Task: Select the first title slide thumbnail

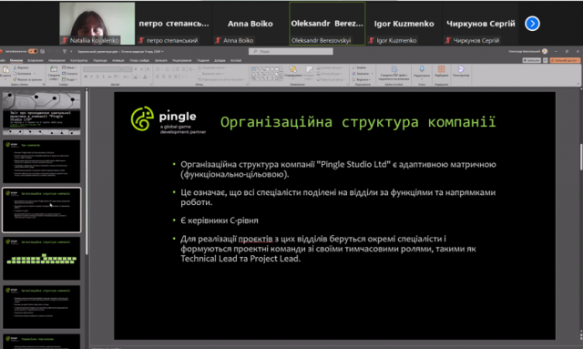Action: click(x=41, y=113)
